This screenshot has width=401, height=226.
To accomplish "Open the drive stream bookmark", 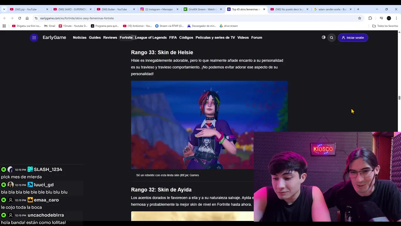I will pos(229,26).
